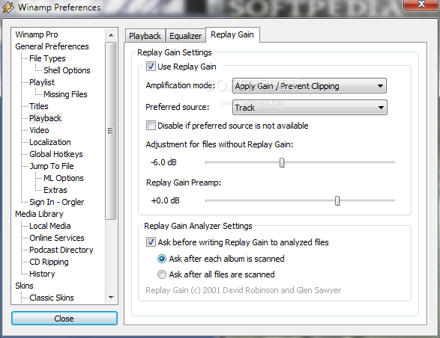Toggle the Use Replay Gain checkbox
The image size is (440, 338).
pos(151,67)
